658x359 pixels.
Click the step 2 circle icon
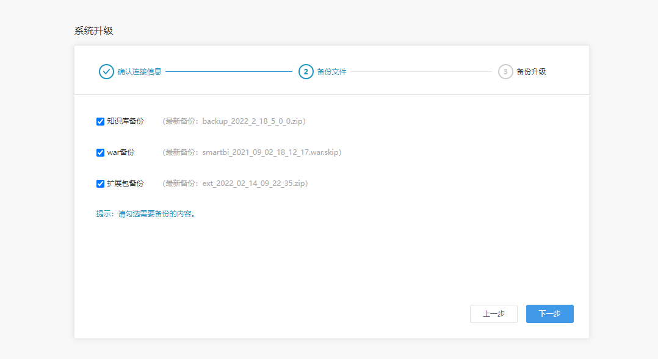point(306,72)
